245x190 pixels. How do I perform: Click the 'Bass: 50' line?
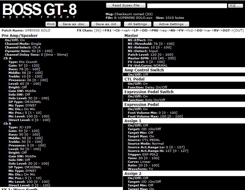click(24, 134)
